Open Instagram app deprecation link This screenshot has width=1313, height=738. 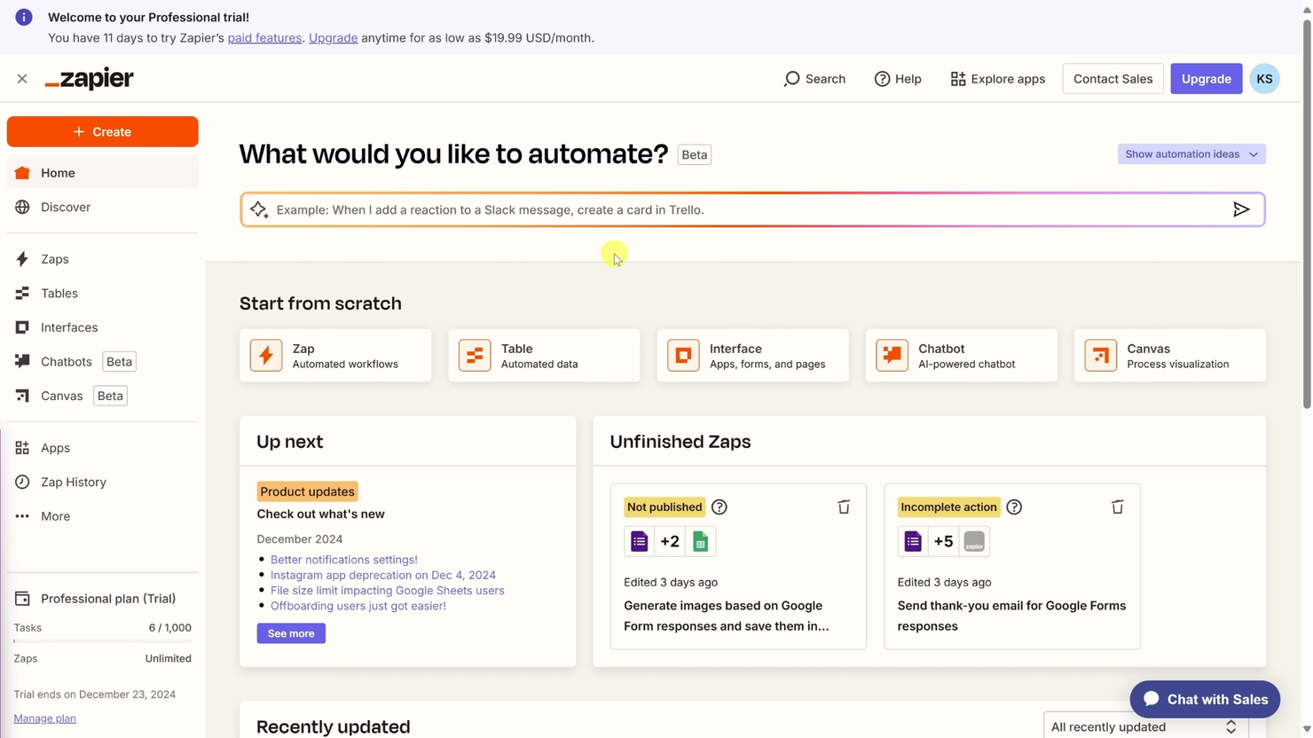click(383, 575)
